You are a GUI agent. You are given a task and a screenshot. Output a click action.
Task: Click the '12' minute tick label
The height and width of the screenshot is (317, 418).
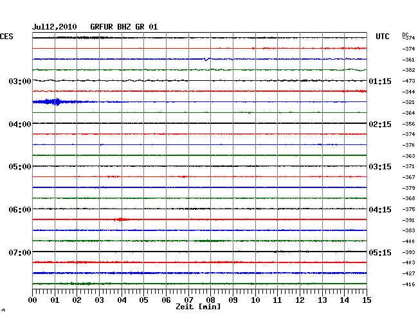(x=300, y=300)
